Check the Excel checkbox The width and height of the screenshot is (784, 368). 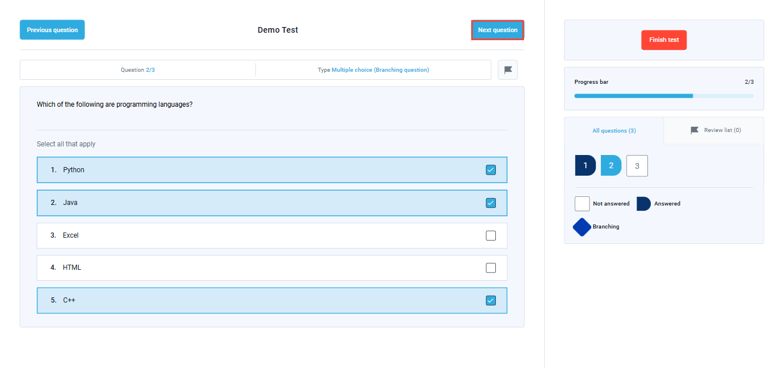click(x=491, y=235)
